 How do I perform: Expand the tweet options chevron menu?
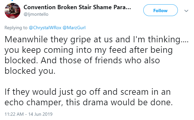186,11
